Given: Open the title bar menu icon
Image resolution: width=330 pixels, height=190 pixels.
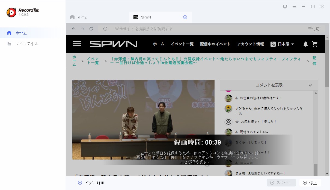Looking at the screenshot, I should pos(294,7).
